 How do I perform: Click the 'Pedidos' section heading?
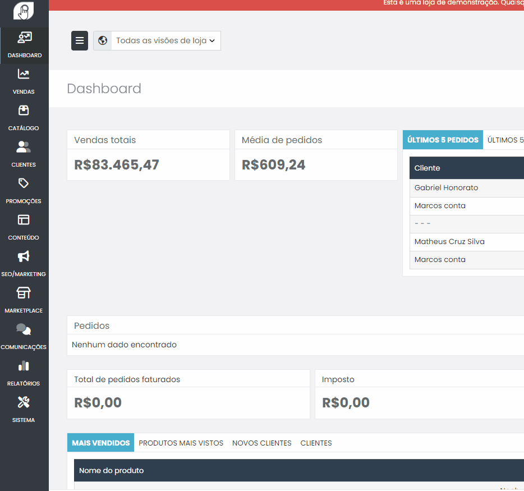pos(91,325)
